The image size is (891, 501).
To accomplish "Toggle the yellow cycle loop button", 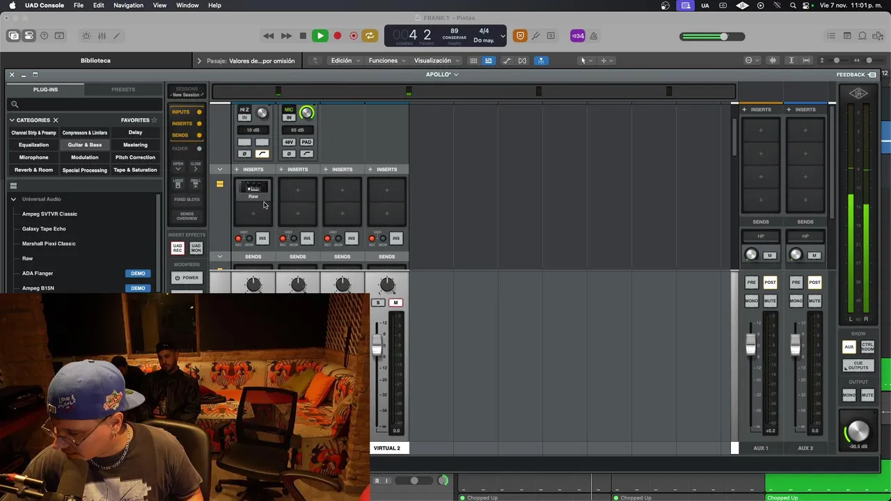I will (370, 35).
